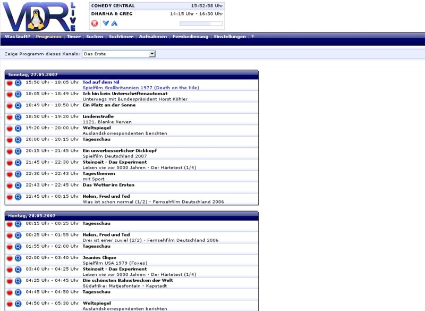Open the Fernbedienung remote control page

click(x=190, y=37)
